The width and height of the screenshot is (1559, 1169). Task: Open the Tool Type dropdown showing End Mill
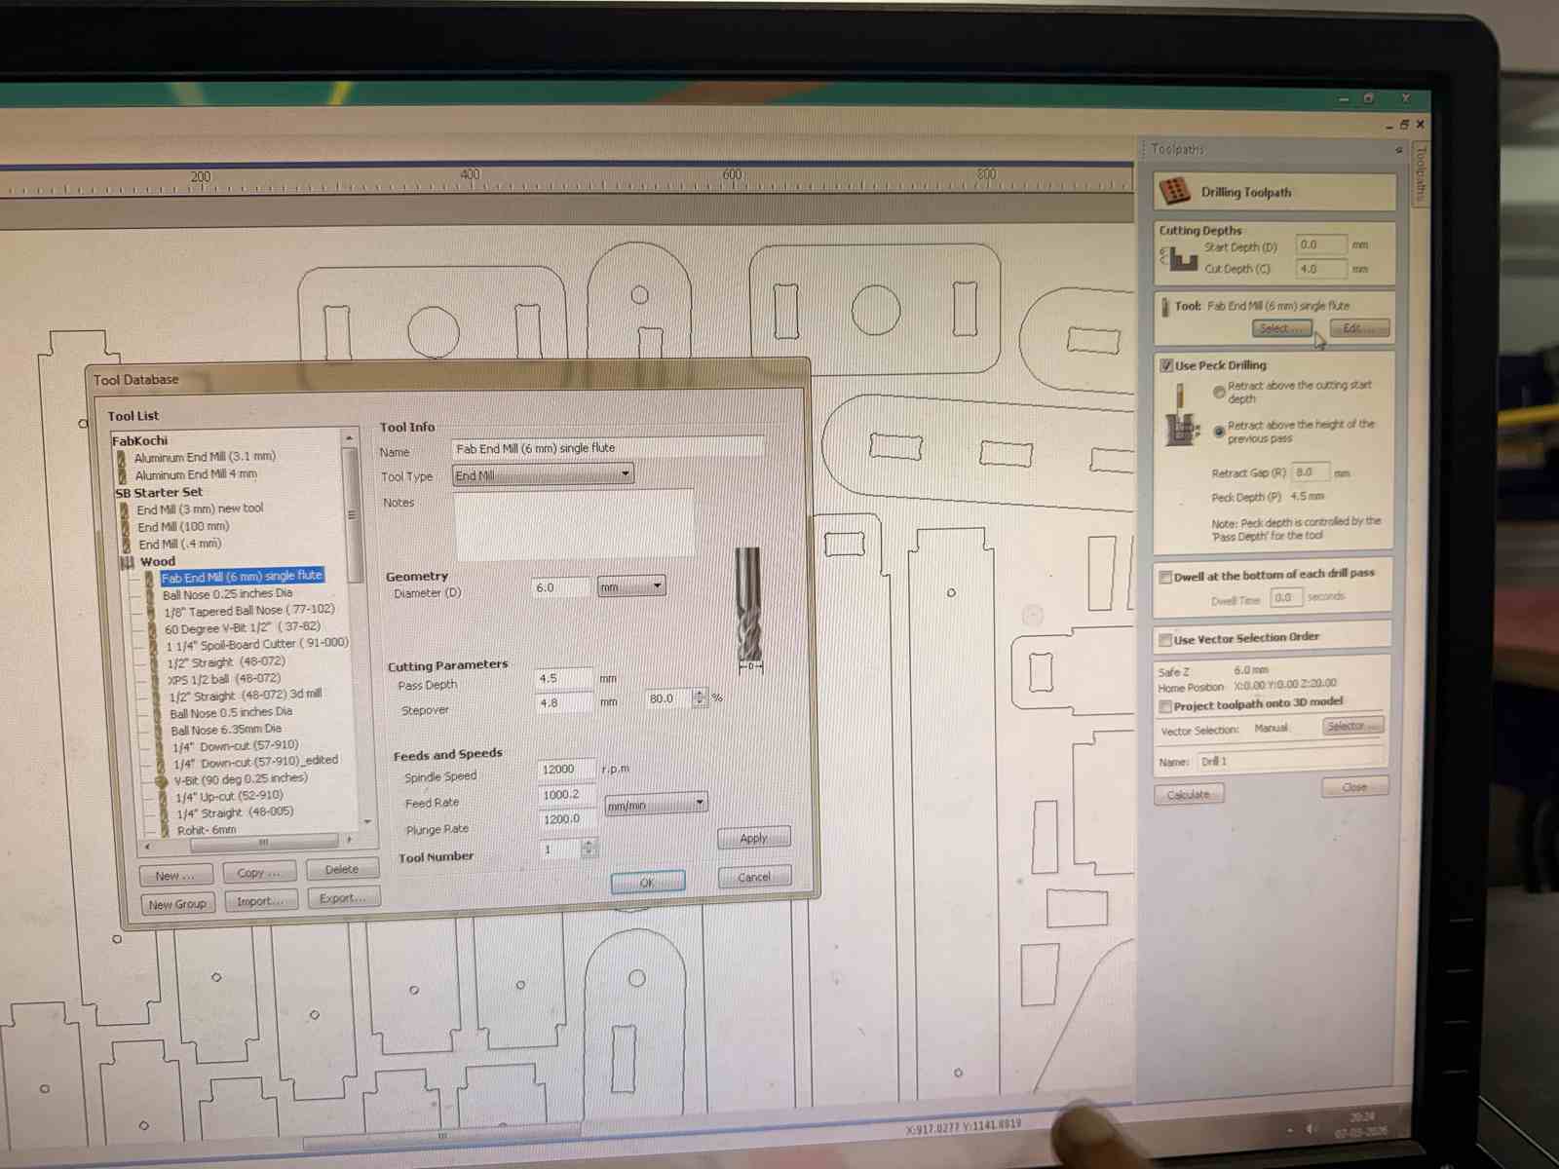pyautogui.click(x=625, y=474)
